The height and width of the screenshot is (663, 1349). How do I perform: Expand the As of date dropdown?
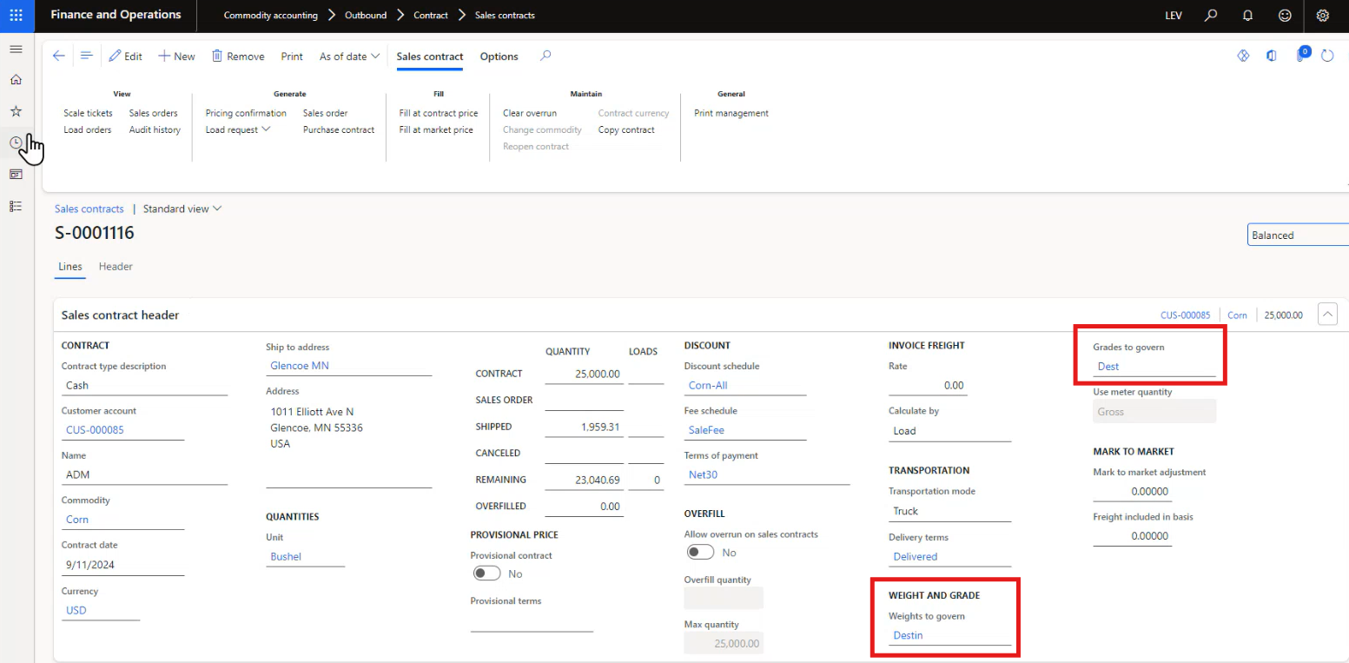point(349,56)
